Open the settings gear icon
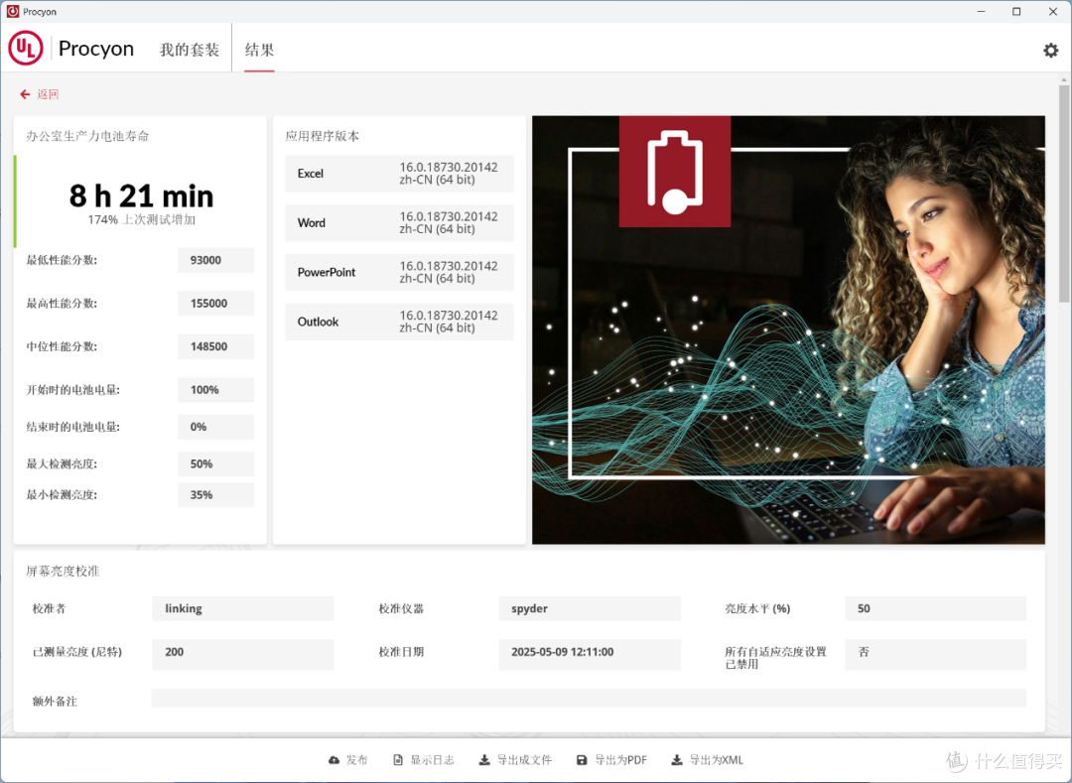This screenshot has width=1072, height=783. point(1050,50)
